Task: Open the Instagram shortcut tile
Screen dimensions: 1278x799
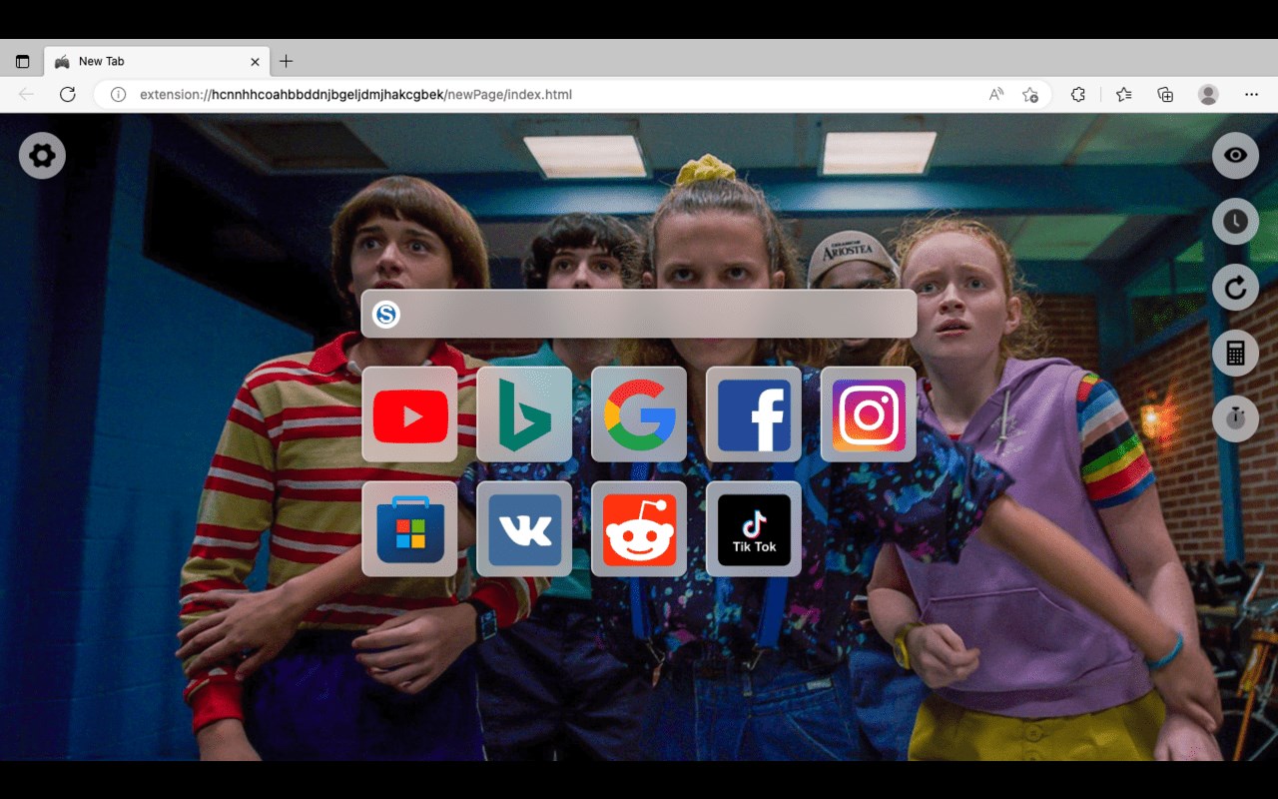Action: coord(869,414)
